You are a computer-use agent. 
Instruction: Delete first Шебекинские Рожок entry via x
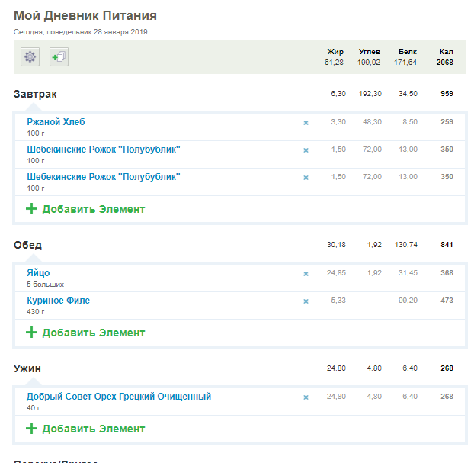click(306, 150)
